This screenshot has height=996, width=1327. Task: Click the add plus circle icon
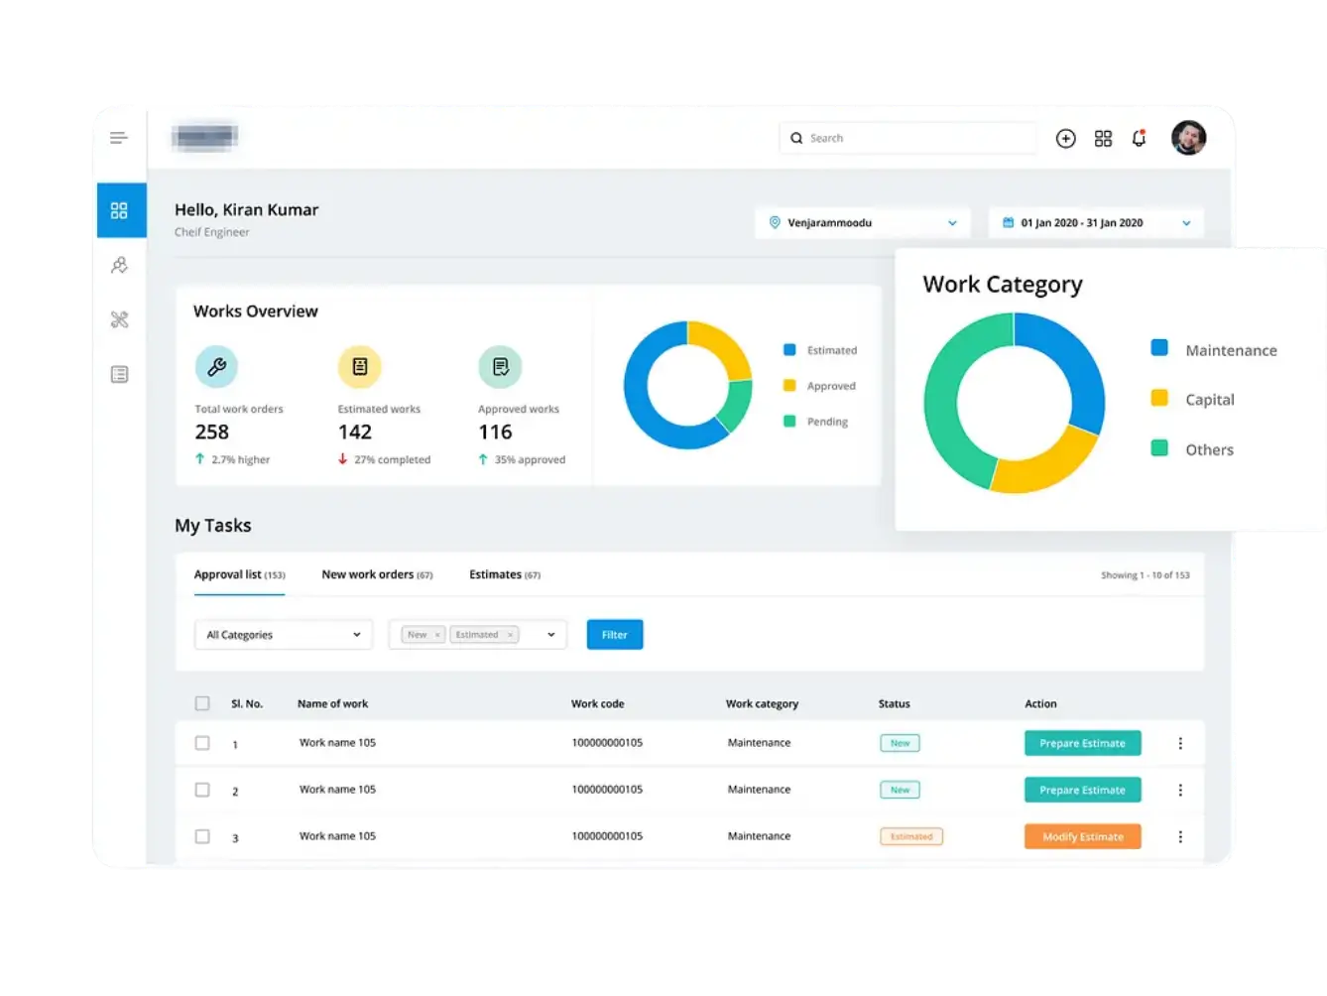1065,139
